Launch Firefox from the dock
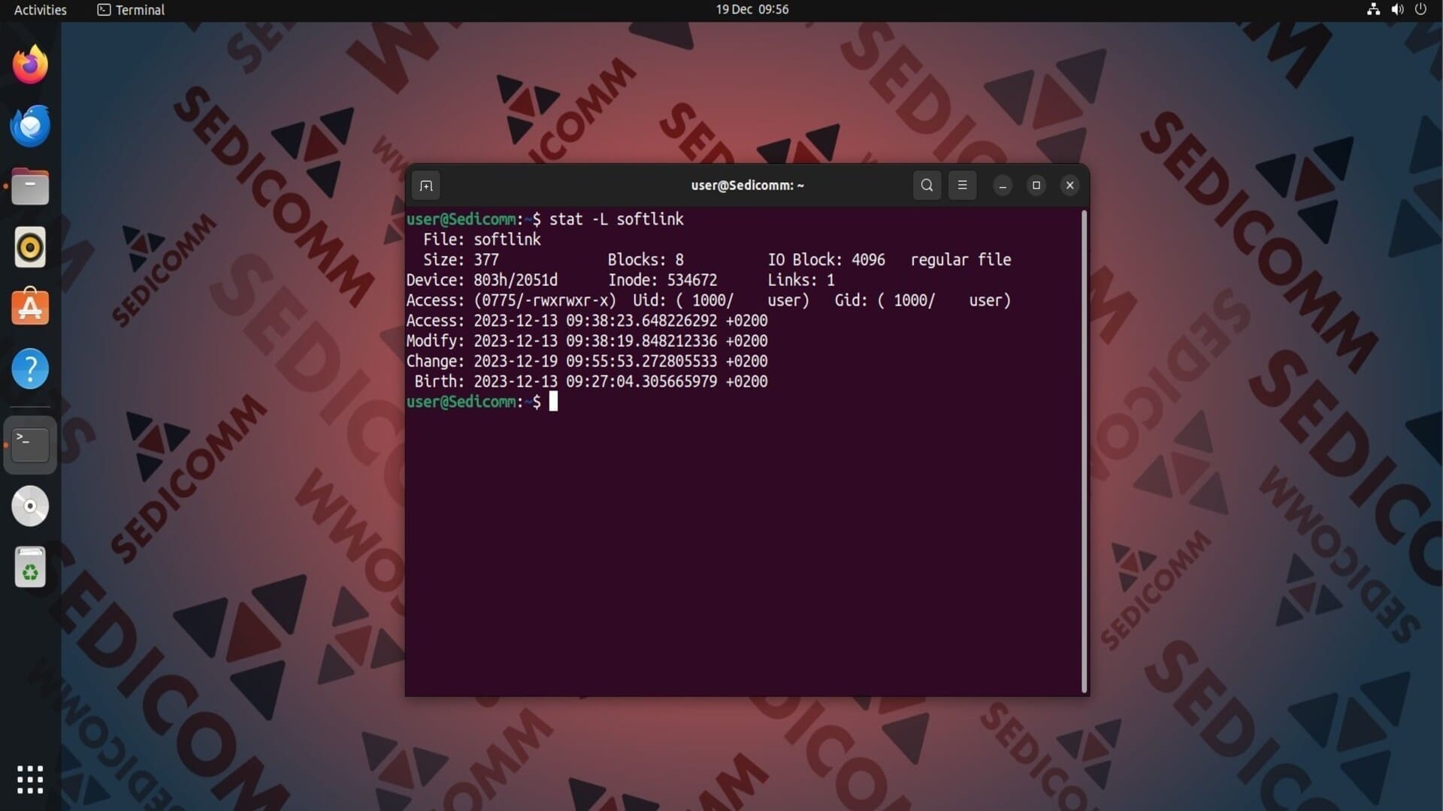Viewport: 1443px width, 811px height. 30,65
